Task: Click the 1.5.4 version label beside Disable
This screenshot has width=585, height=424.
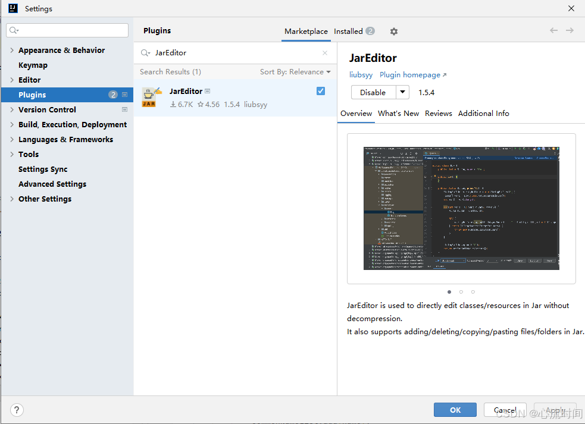Action: (426, 93)
